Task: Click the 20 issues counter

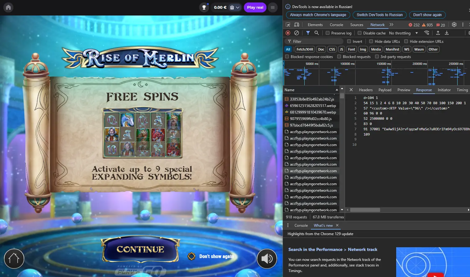Action: point(441,25)
